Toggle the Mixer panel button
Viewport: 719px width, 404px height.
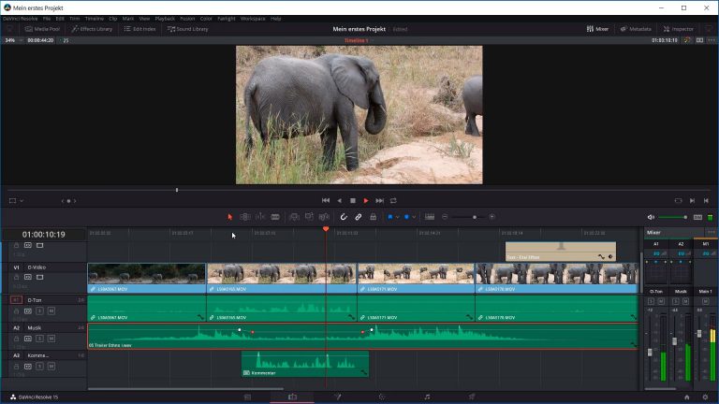coord(597,29)
